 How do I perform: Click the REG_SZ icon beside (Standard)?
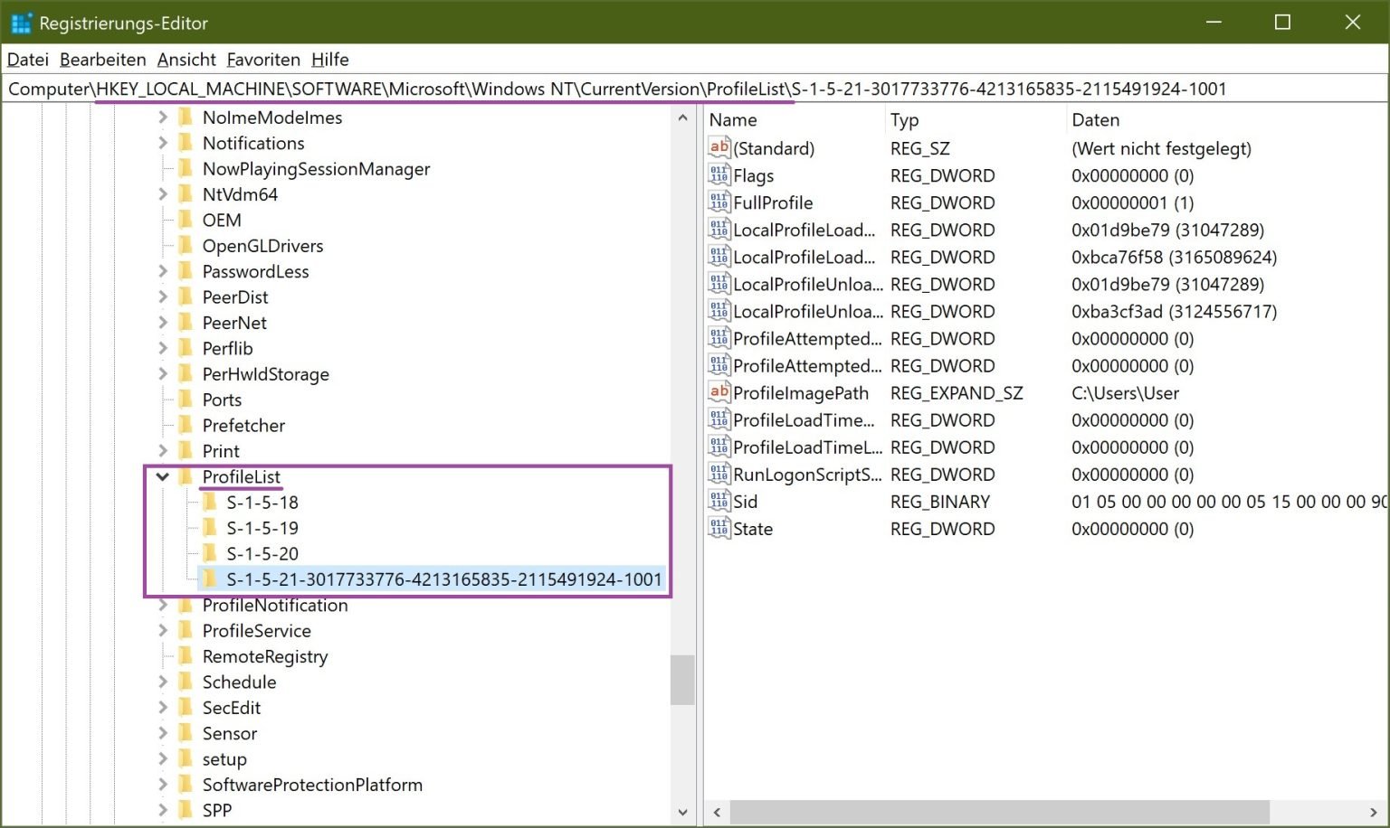[719, 147]
